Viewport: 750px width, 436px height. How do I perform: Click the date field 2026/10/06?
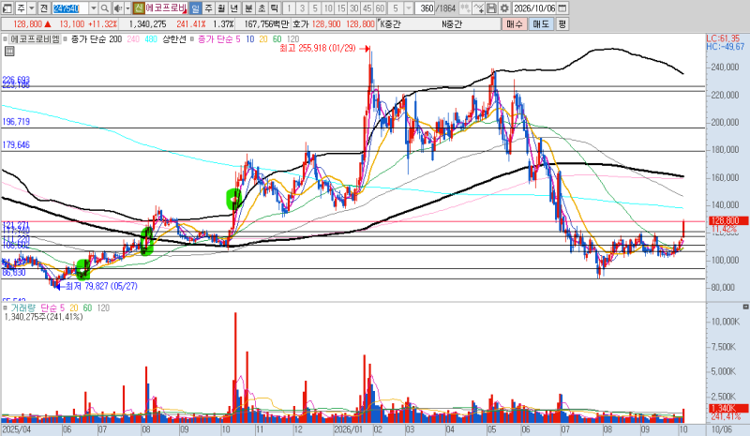534,8
